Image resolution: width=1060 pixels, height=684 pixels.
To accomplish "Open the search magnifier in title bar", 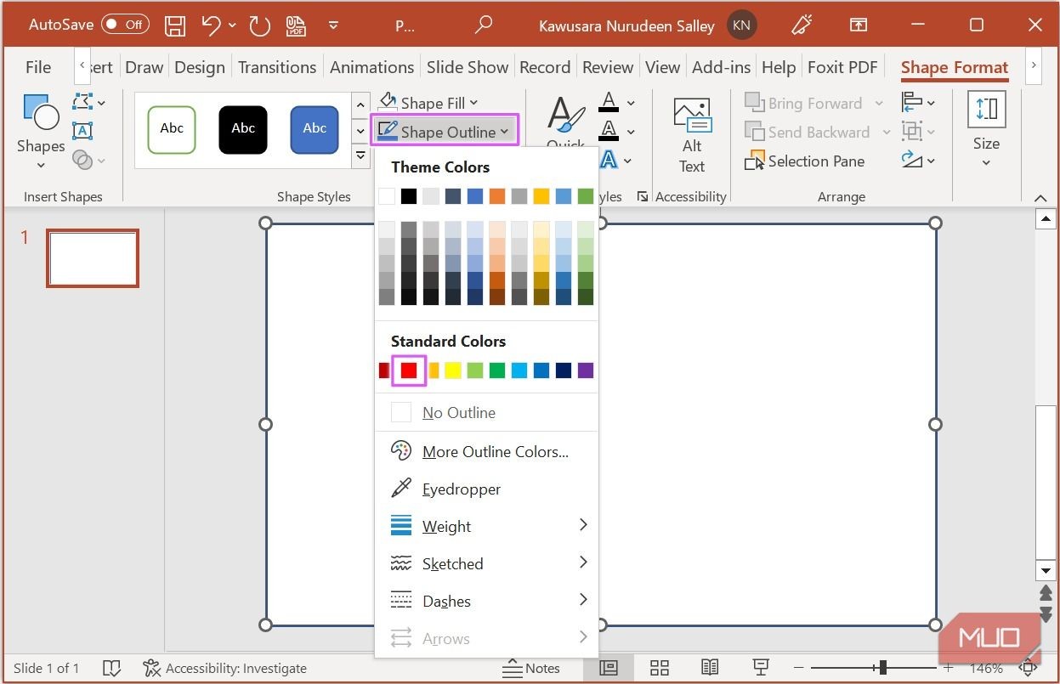I will pos(483,25).
